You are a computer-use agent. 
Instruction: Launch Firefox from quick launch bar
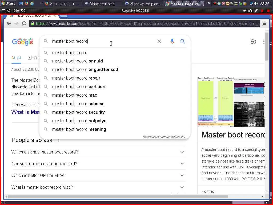point(26,3)
